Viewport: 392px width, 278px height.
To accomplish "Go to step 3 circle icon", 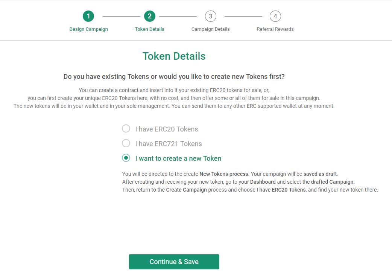I will (211, 16).
